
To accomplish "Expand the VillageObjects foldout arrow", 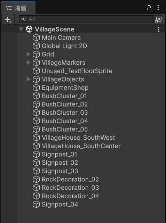I will pyautogui.click(x=29, y=79).
